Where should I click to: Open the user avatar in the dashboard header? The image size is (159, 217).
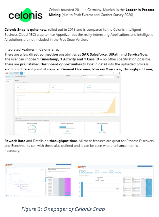120,73
